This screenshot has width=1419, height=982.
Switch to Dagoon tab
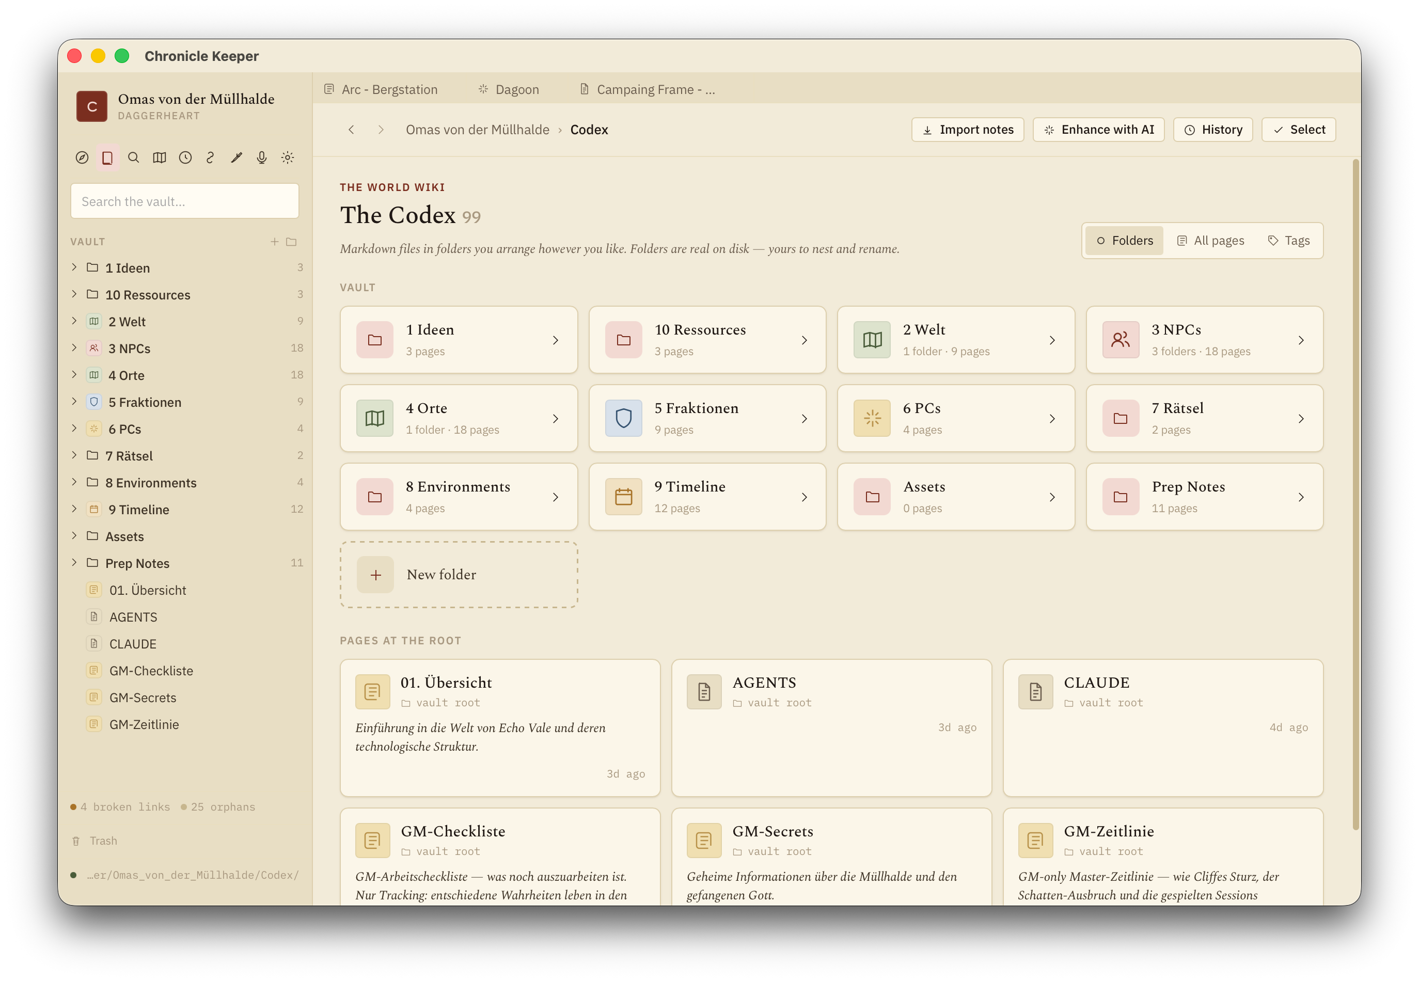509,89
